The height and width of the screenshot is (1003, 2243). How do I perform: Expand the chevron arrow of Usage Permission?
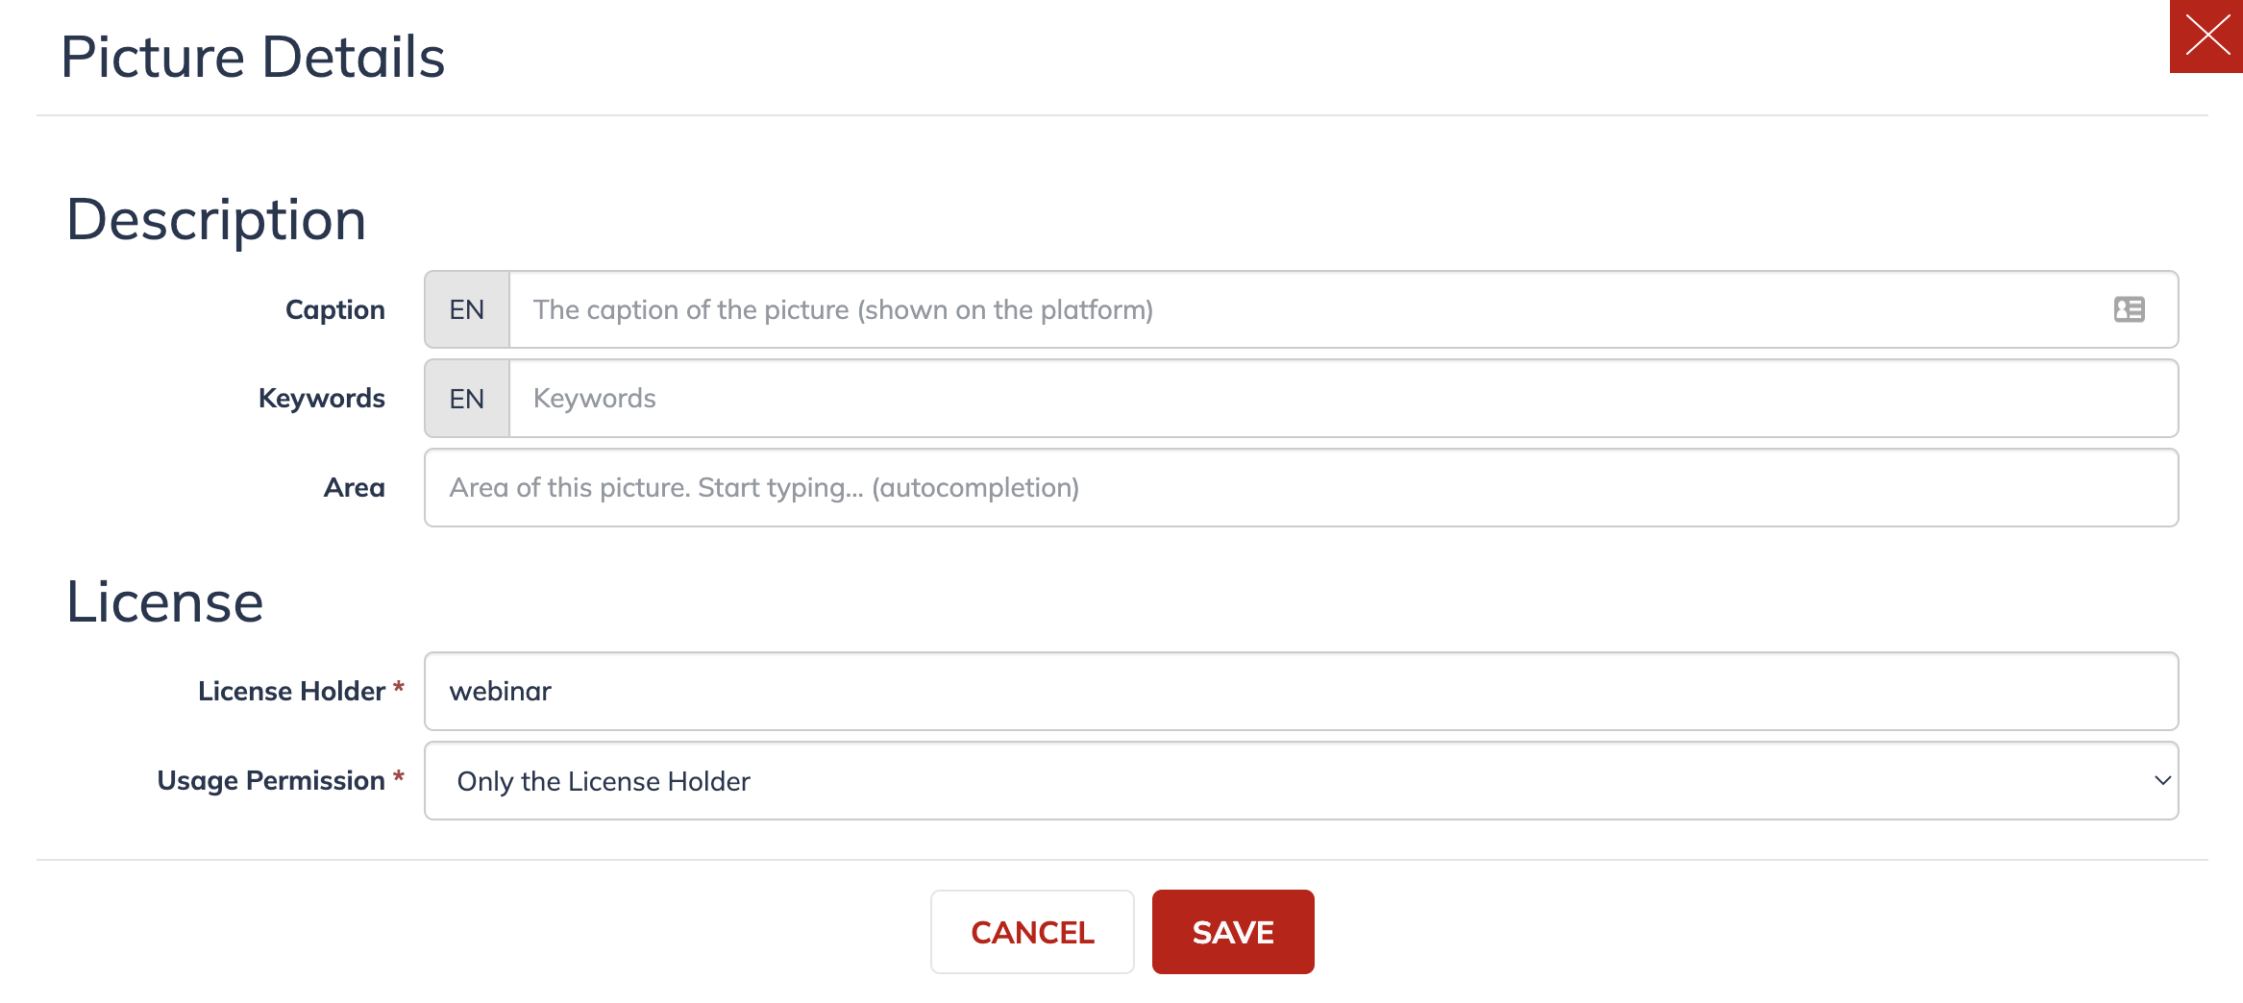pos(2162,781)
